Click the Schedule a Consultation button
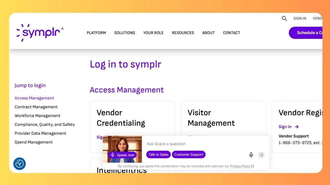Screen dimensions: 330x185 tap(306, 33)
